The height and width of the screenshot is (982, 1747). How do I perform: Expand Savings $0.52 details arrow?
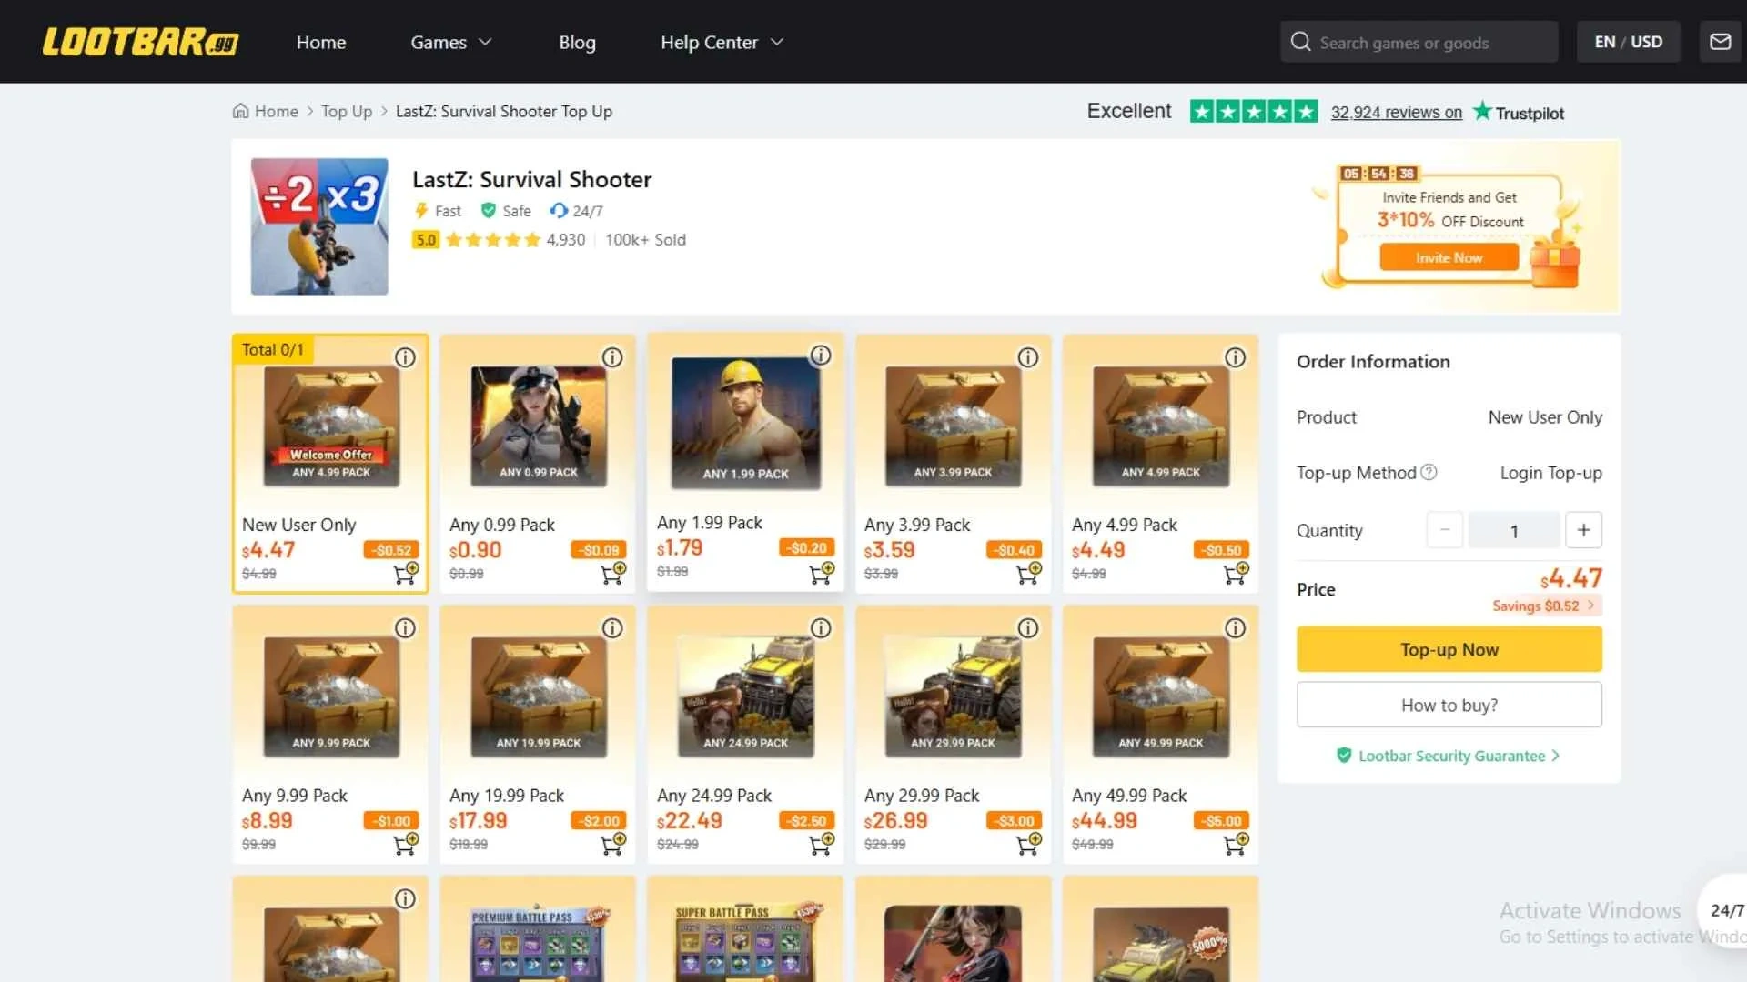pos(1590,606)
